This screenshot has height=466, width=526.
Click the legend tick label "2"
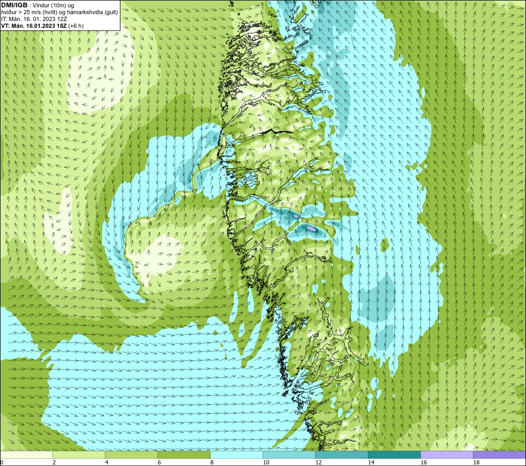[x=54, y=463]
